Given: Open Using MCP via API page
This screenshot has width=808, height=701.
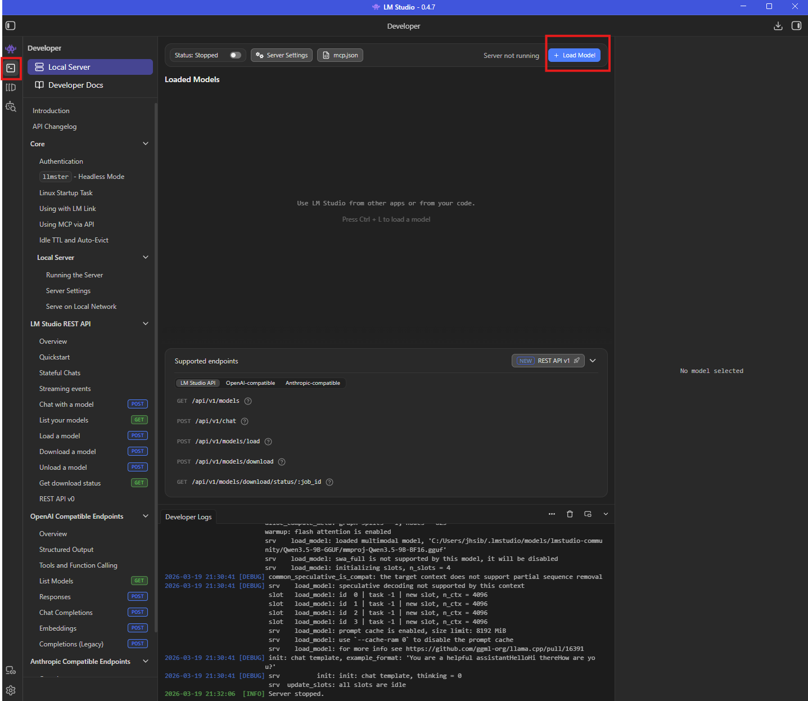Looking at the screenshot, I should [x=67, y=224].
